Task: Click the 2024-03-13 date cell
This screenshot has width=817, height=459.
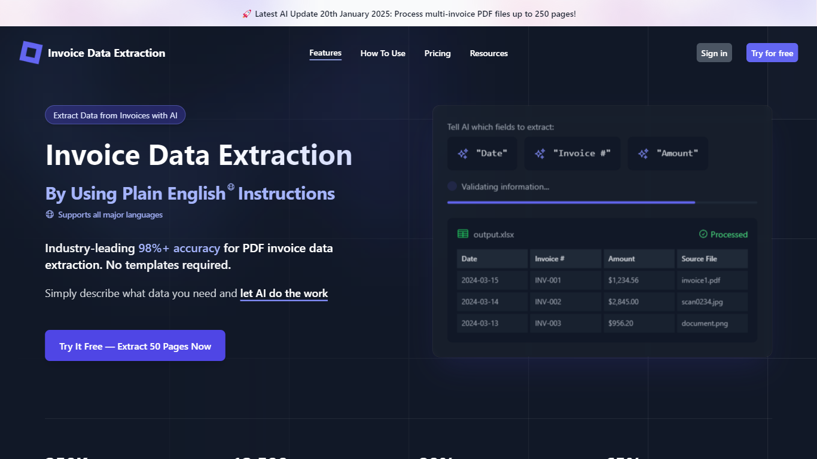Action: coord(492,323)
